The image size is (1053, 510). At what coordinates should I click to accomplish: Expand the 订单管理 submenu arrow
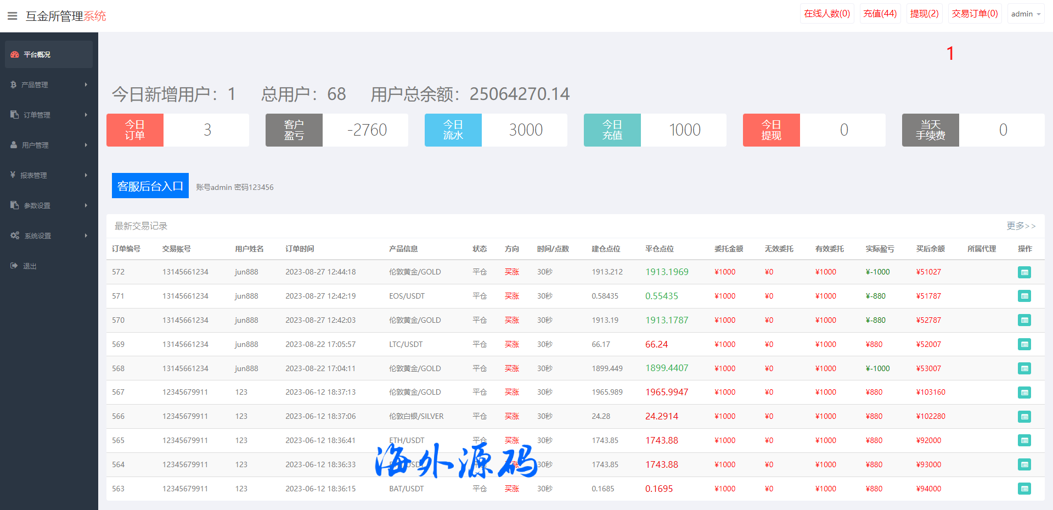click(x=86, y=115)
